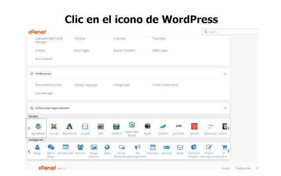Select the Wikis category icon
The image size is (281, 176).
(x=107, y=147)
